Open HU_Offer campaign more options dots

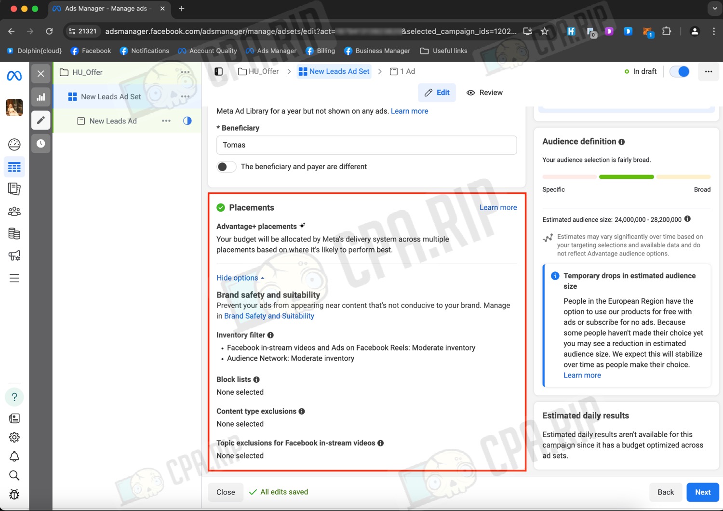tap(185, 72)
